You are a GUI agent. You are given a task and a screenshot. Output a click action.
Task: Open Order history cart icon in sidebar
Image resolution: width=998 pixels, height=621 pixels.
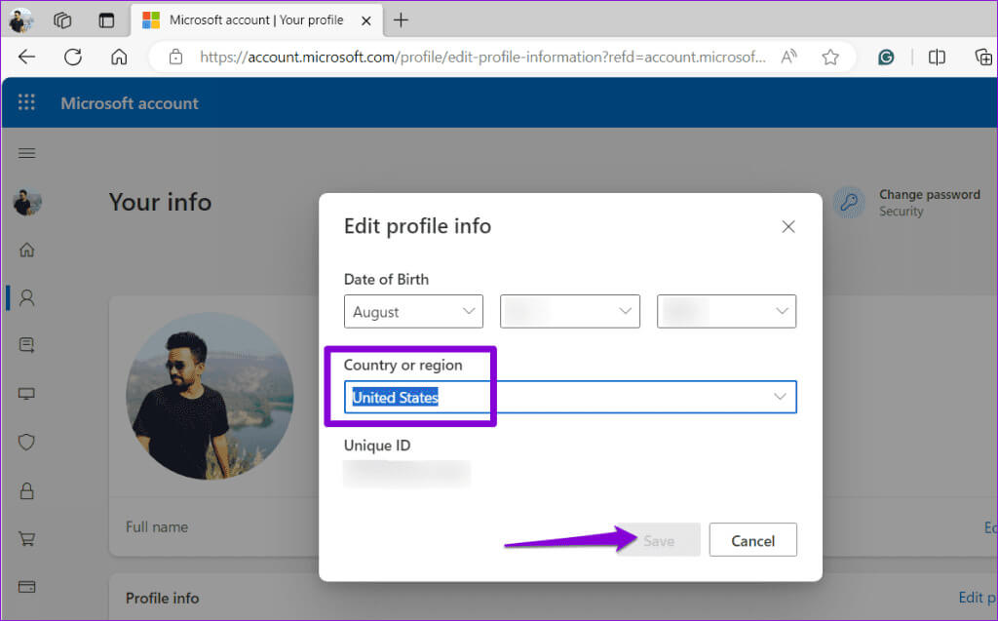click(x=26, y=539)
